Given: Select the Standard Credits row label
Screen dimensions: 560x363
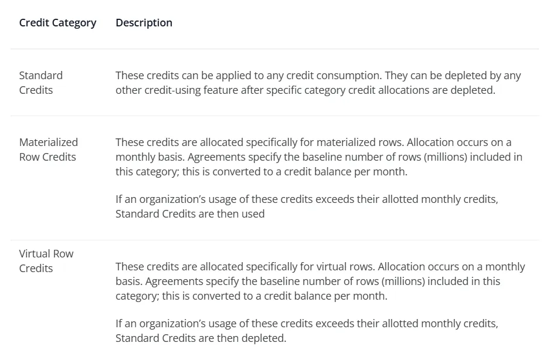Looking at the screenshot, I should [40, 83].
